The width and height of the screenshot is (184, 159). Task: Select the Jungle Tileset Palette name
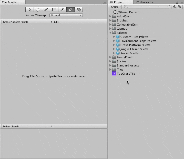[134, 49]
